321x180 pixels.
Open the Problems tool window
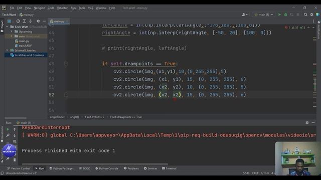131,168
